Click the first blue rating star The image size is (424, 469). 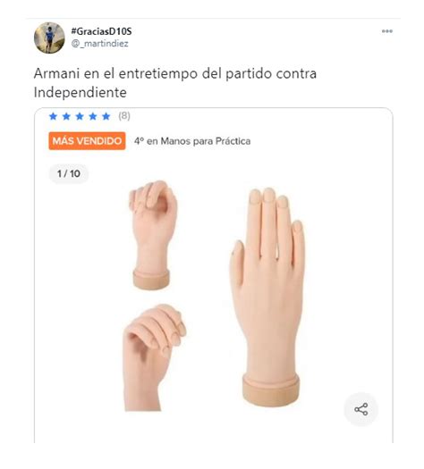(54, 116)
